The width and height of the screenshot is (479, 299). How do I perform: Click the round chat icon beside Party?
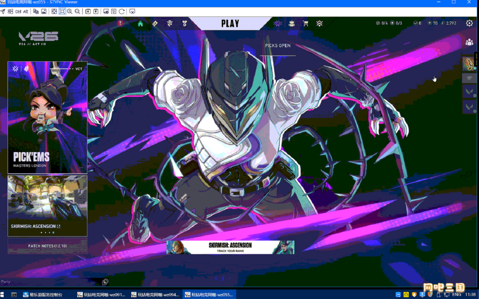coord(105,282)
